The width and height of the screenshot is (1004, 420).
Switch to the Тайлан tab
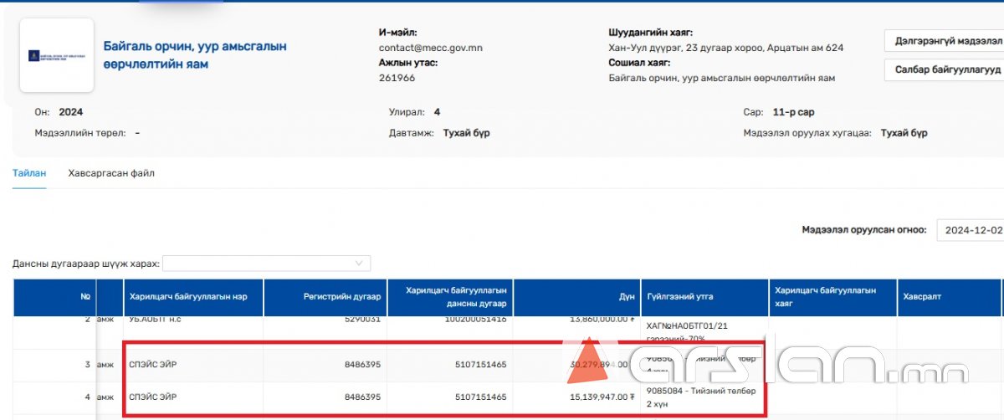(x=29, y=173)
